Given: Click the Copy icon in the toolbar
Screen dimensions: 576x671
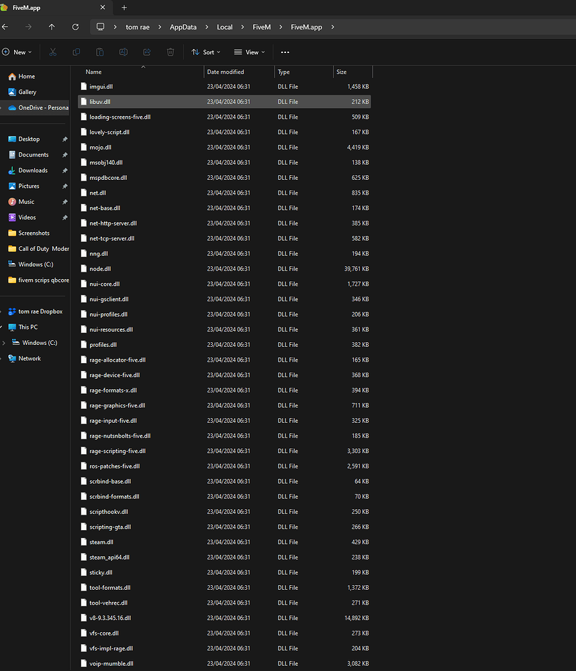Looking at the screenshot, I should click(x=76, y=52).
